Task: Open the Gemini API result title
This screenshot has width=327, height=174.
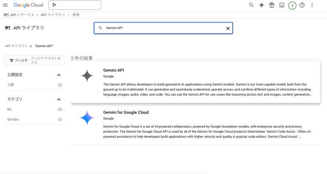Action: tap(113, 70)
